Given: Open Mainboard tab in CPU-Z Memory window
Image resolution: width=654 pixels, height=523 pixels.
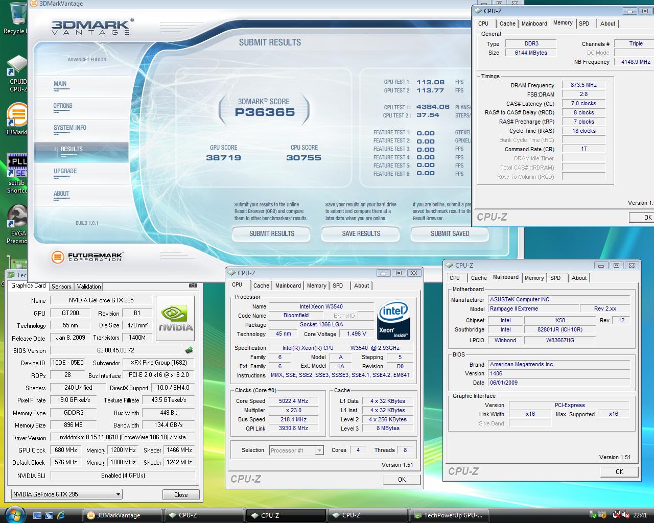Looking at the screenshot, I should pos(534,23).
